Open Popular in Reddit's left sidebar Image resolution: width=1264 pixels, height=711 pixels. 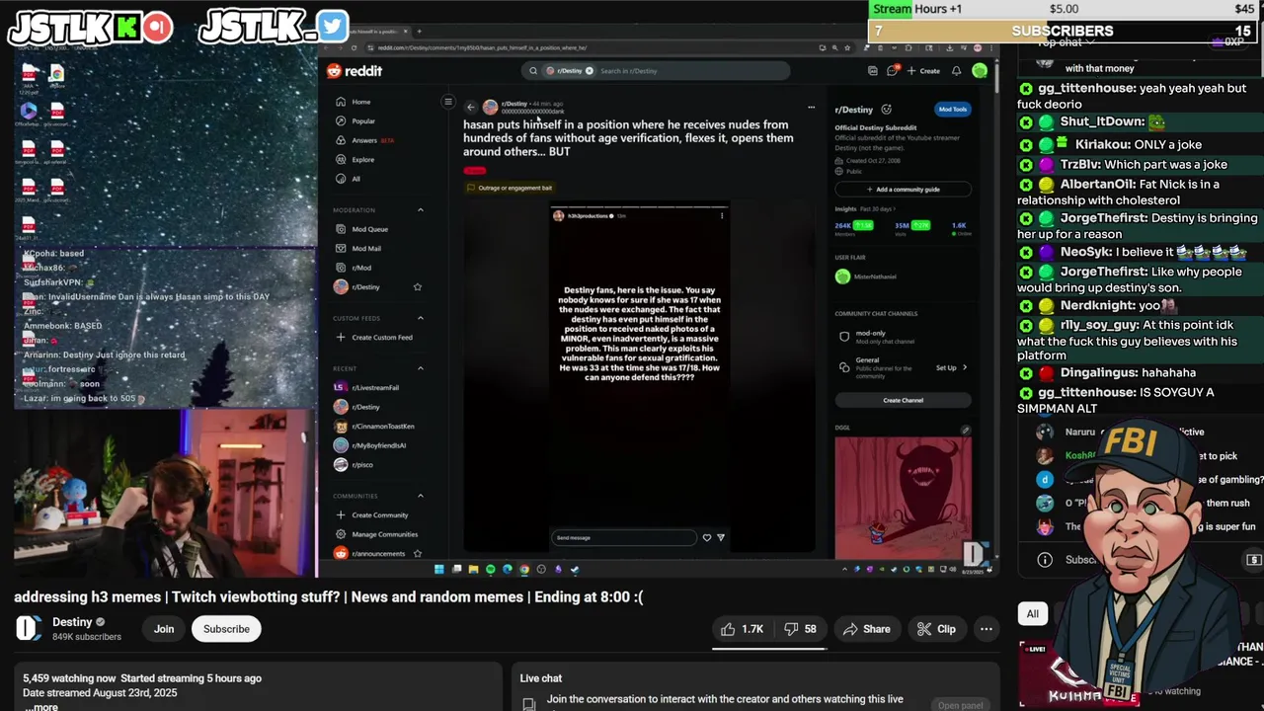355,120
